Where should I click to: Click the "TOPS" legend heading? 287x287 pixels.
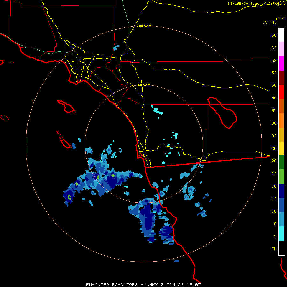[280, 19]
